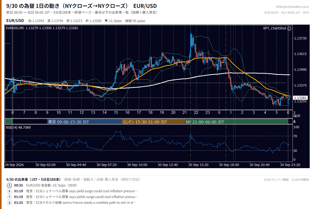This screenshot has height=209, width=314.
Task: Click the high price 高 1.13794
Action: click(x=55, y=21)
